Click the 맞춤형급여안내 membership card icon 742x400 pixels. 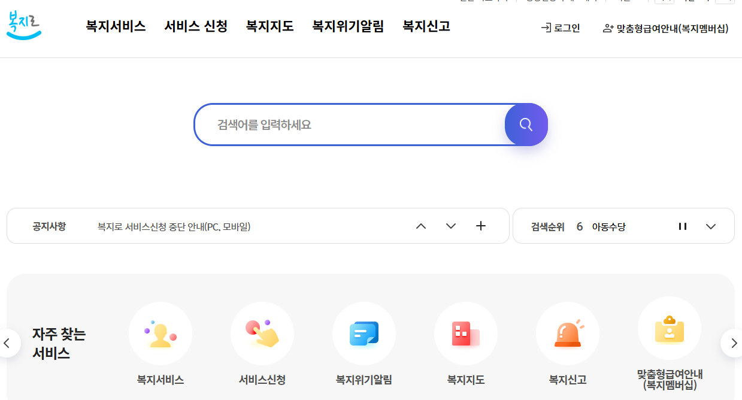670,328
